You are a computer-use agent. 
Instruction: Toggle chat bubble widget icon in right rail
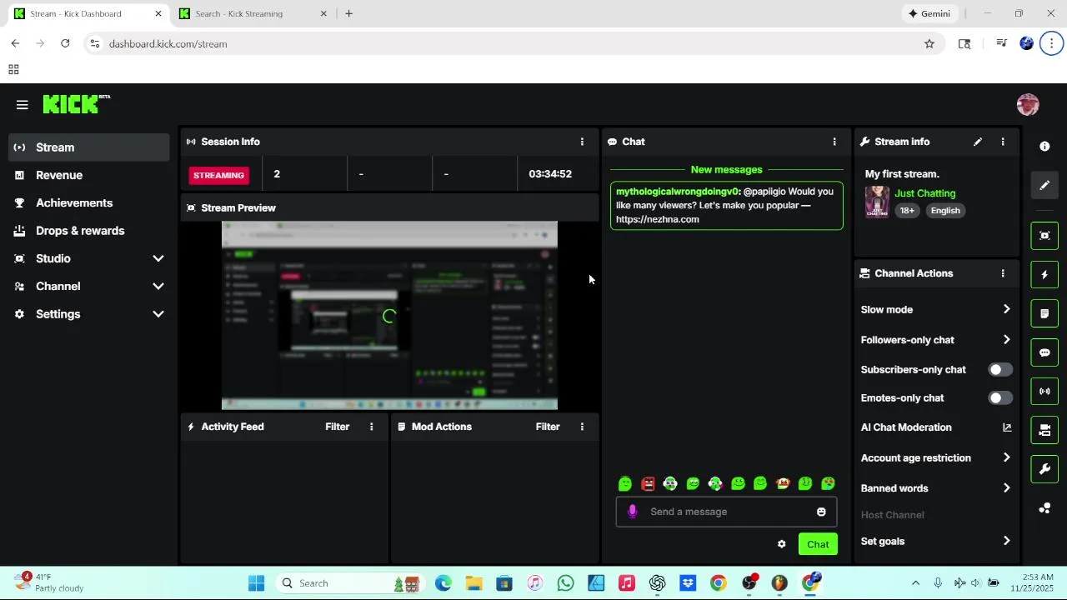click(1044, 352)
